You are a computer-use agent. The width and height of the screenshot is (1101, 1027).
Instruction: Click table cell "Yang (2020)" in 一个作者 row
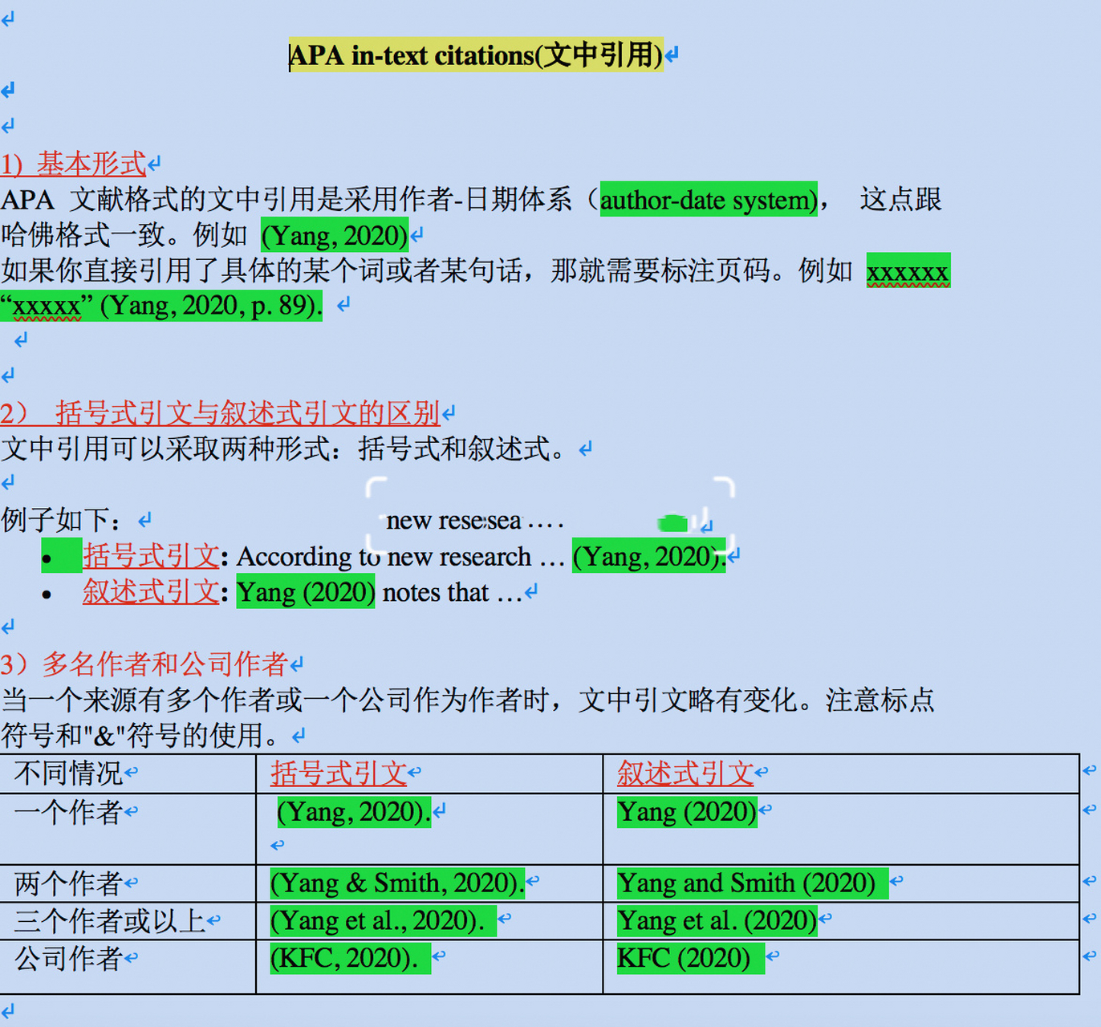click(x=687, y=812)
